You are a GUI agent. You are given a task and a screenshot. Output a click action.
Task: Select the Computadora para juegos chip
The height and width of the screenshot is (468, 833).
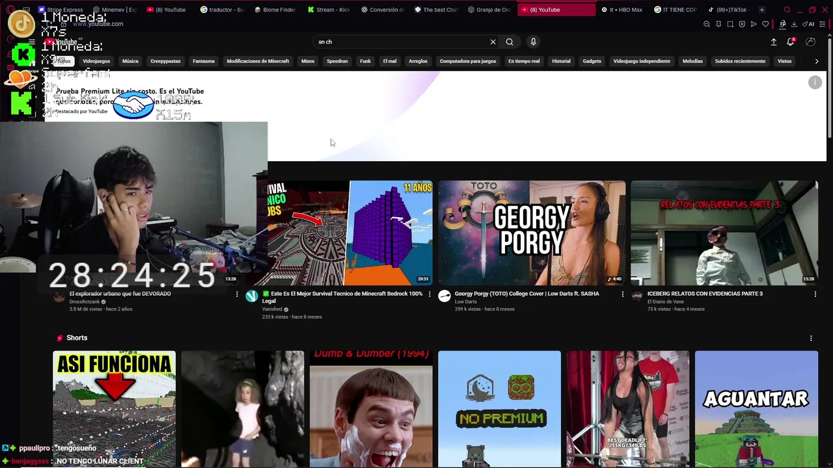[468, 61]
